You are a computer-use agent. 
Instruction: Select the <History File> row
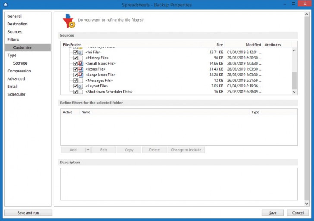click(x=97, y=58)
